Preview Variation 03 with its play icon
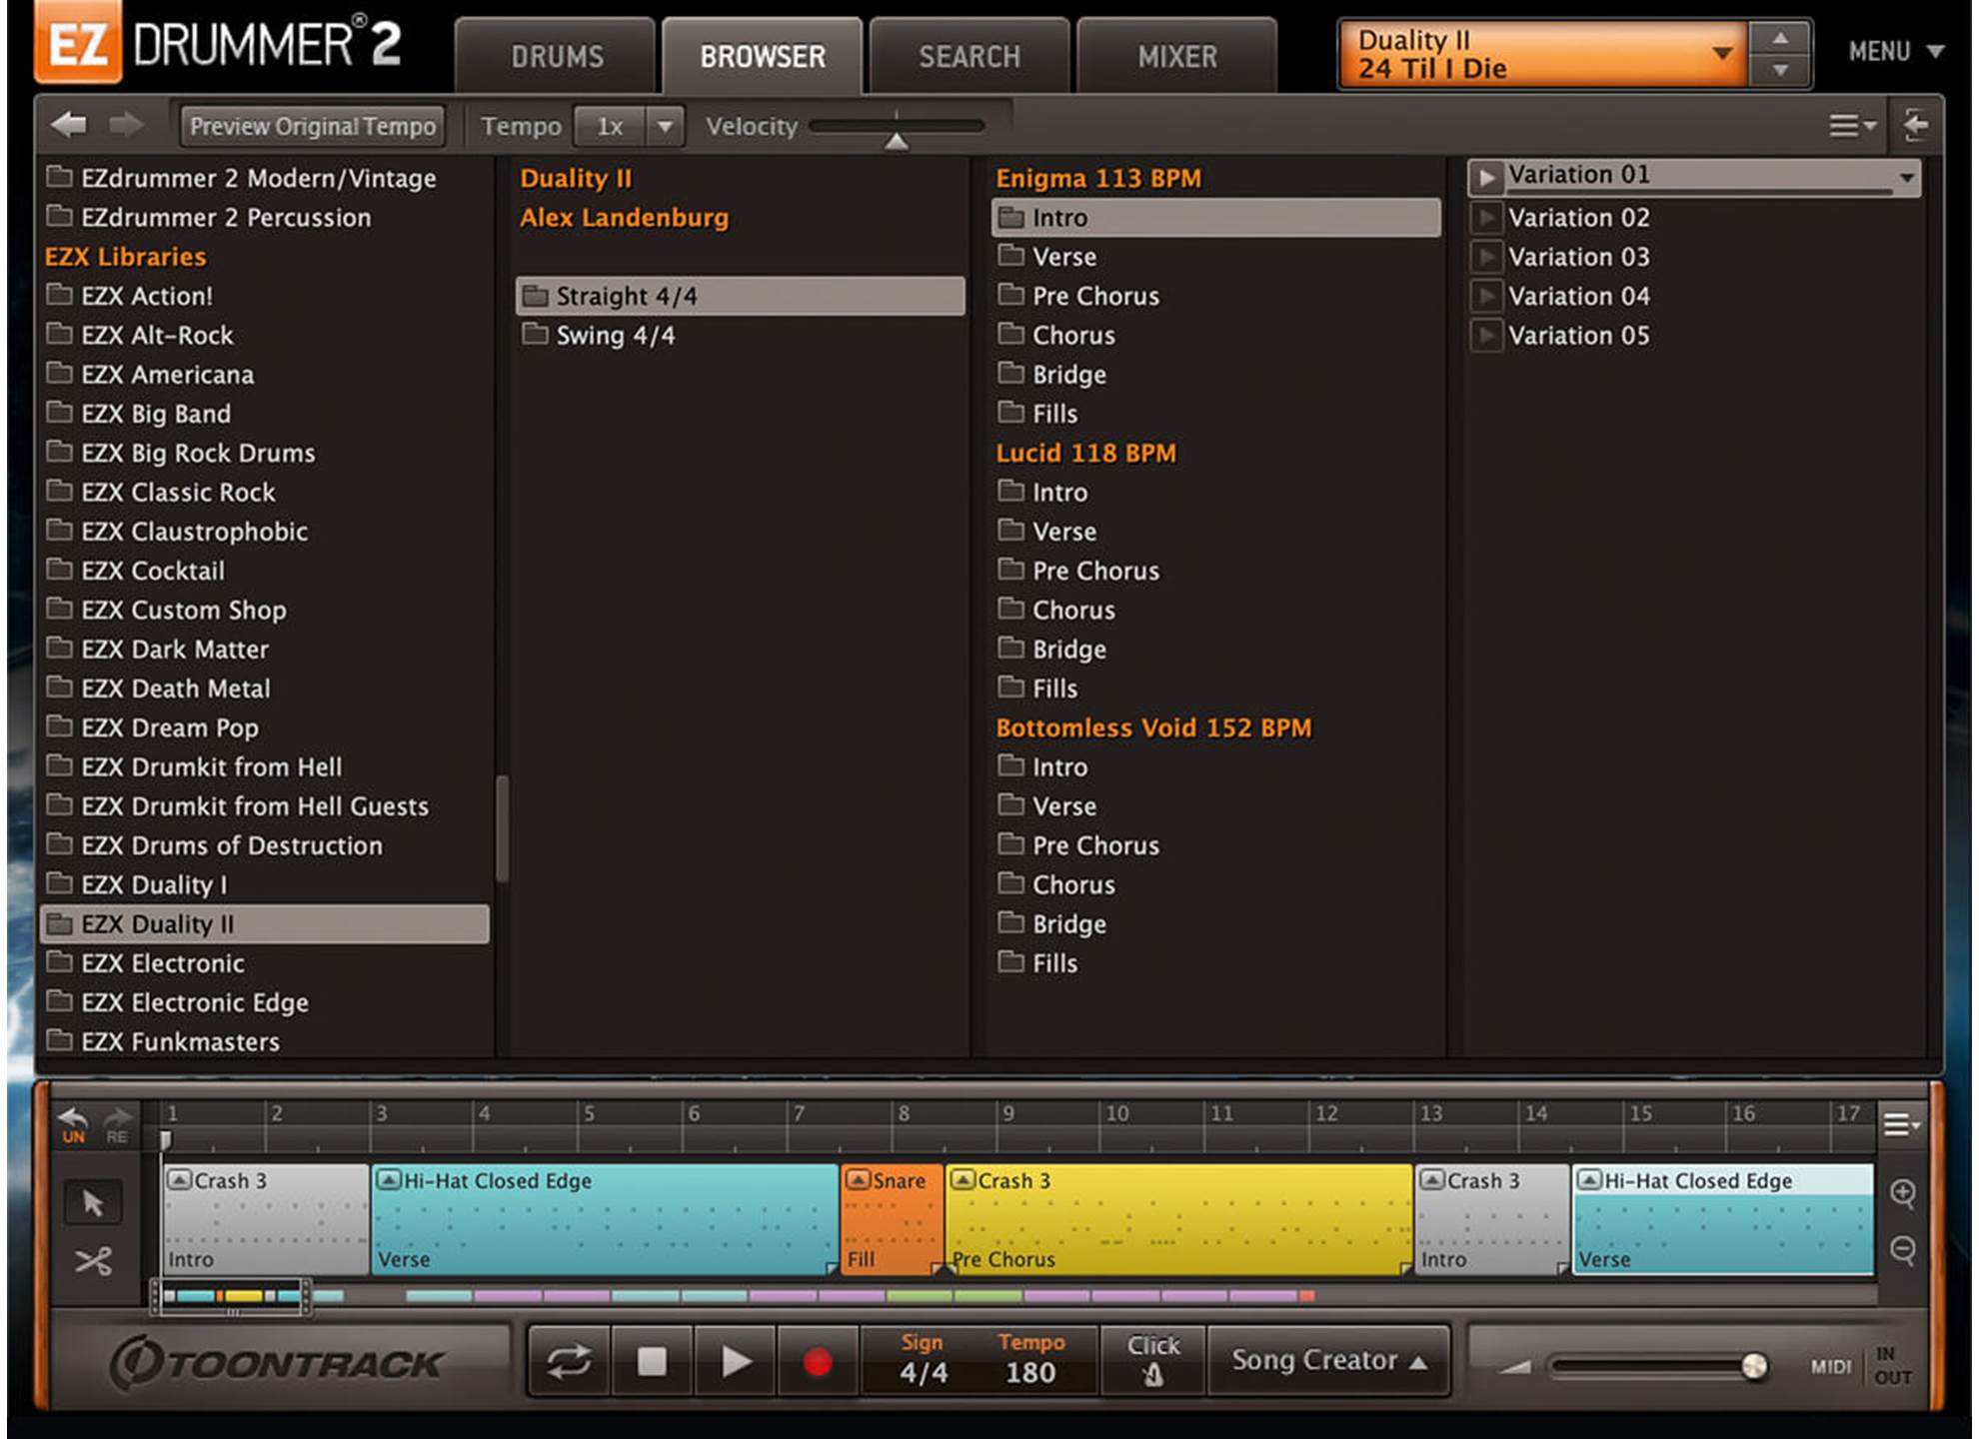1979x1439 pixels. (x=1486, y=257)
